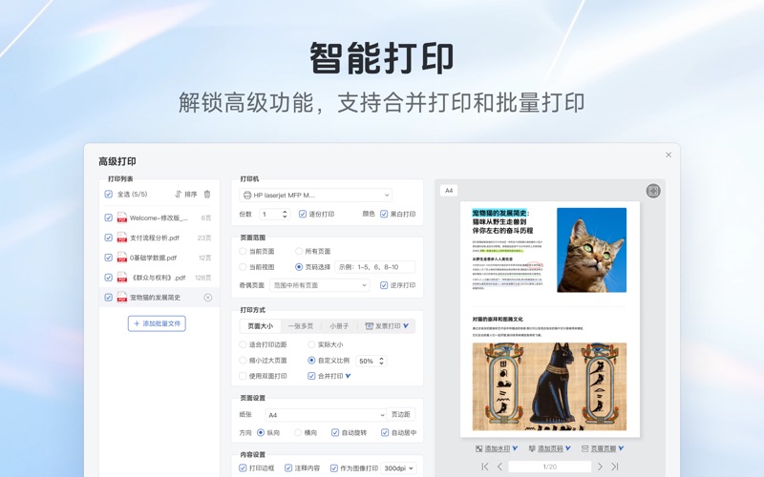Click the document preview thumbnail
The height and width of the screenshot is (477, 764).
click(550, 320)
